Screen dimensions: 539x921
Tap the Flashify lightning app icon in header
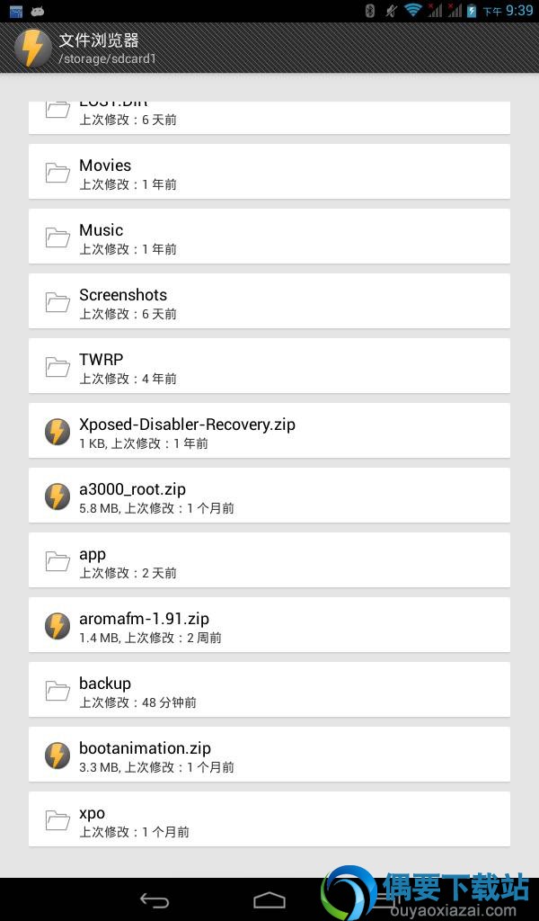(x=32, y=49)
